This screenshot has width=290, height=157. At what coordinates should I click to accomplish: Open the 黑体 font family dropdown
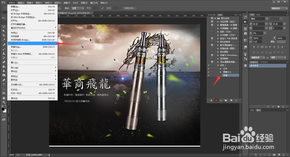[267, 19]
